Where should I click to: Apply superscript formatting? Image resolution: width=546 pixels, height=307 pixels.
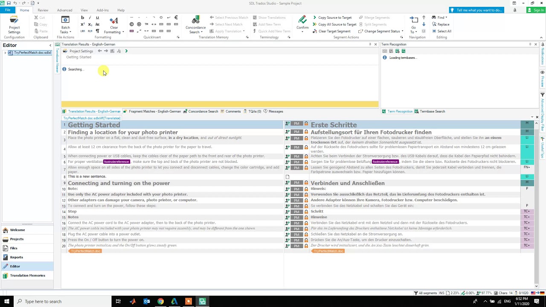click(x=82, y=24)
